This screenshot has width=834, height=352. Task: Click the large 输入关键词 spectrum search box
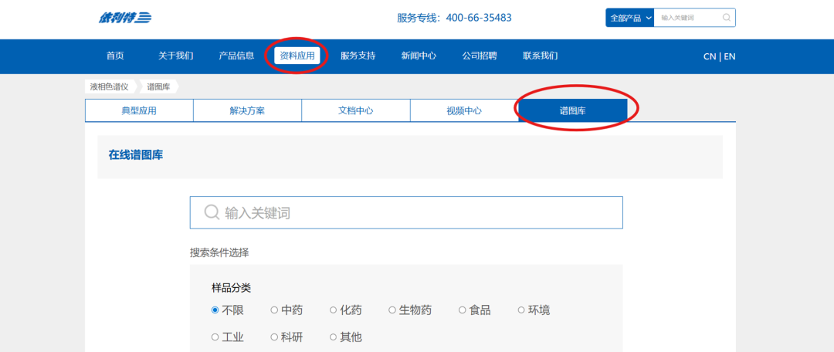[x=406, y=213]
